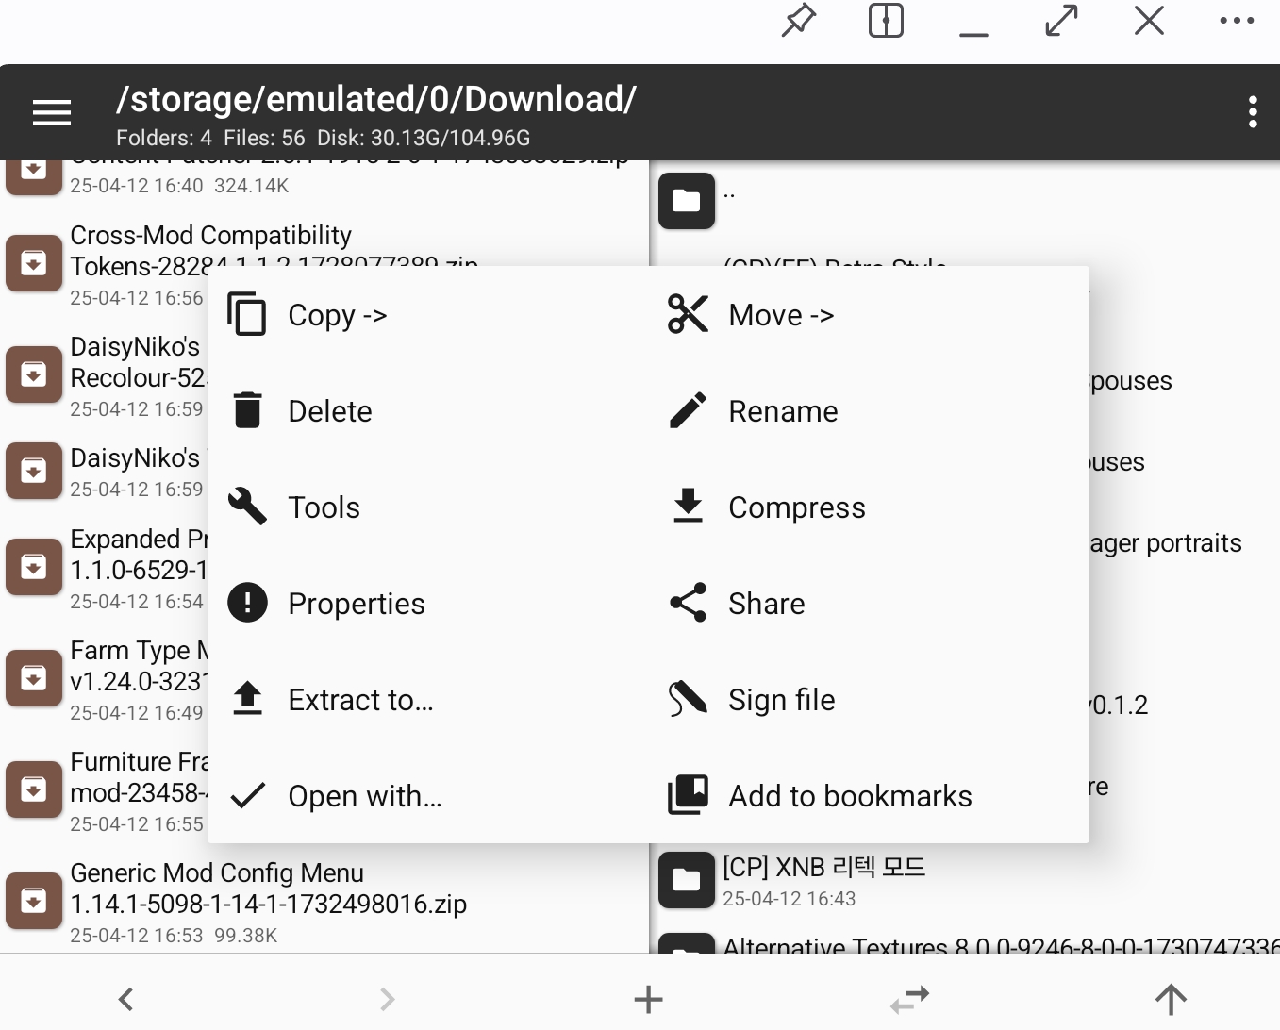Click the expand fullscreen arrows icon
Image resolution: width=1280 pixels, height=1030 pixels.
point(1062,20)
